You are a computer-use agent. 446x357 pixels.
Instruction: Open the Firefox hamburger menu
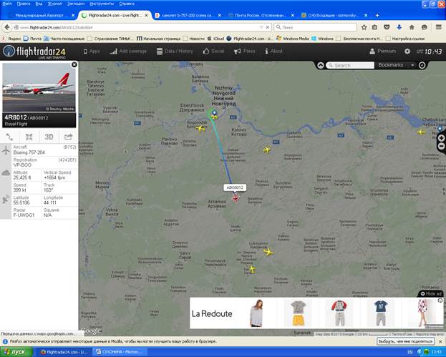[439, 27]
